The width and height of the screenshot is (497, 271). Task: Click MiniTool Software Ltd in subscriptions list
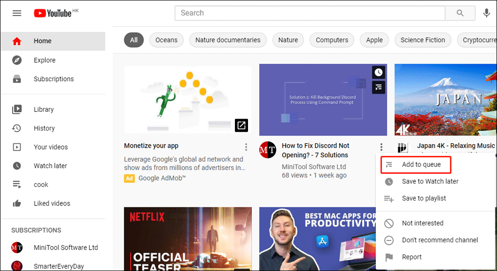(66, 248)
